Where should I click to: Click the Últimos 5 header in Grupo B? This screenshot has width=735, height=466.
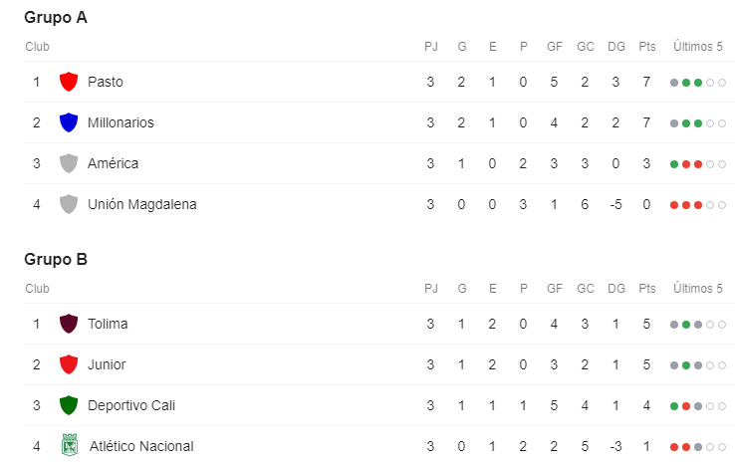click(698, 289)
